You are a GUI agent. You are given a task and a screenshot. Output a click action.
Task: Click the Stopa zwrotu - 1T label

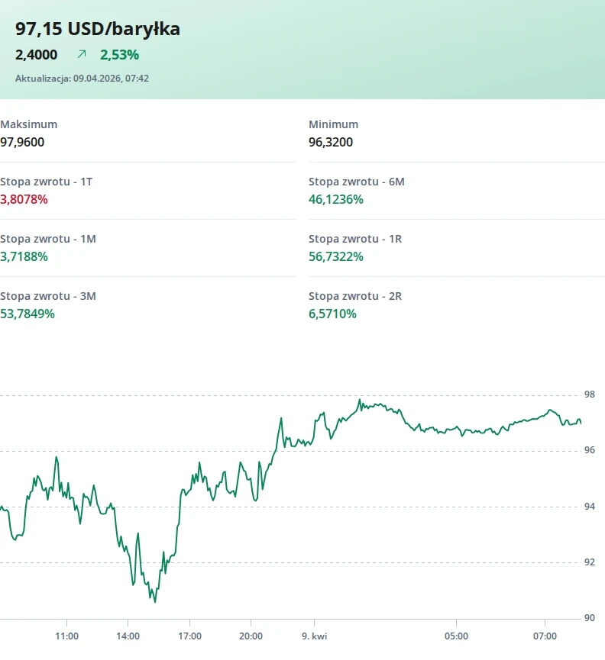(47, 182)
